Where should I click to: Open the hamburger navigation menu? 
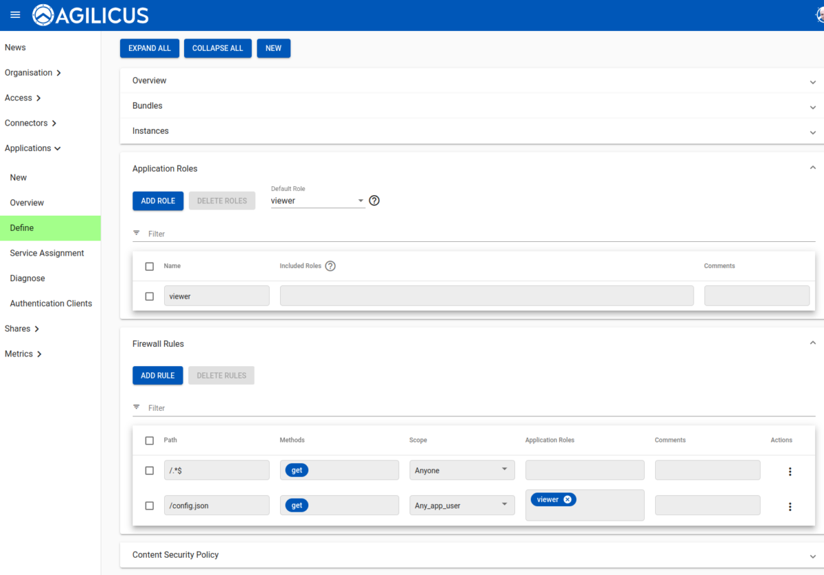pos(15,14)
